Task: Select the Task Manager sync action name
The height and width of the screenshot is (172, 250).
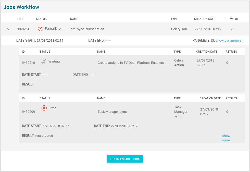Action: [112, 112]
